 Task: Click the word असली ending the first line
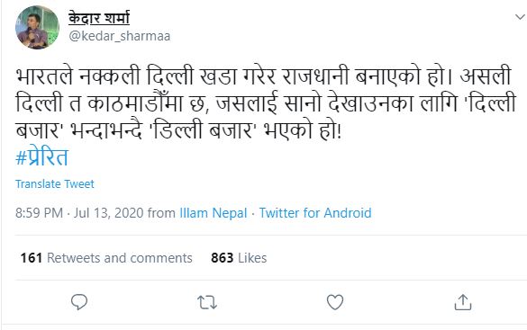point(486,76)
